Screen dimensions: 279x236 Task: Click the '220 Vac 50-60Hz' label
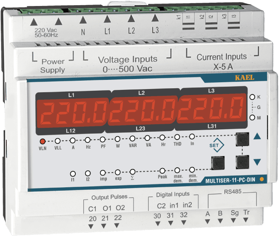point(46,32)
